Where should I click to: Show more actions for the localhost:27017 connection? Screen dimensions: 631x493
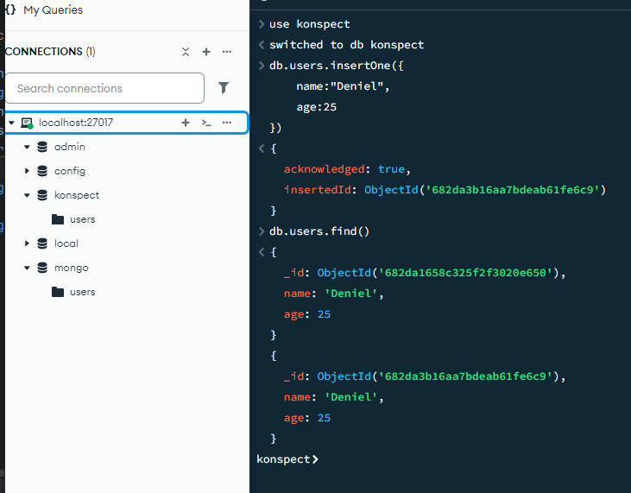tap(227, 123)
